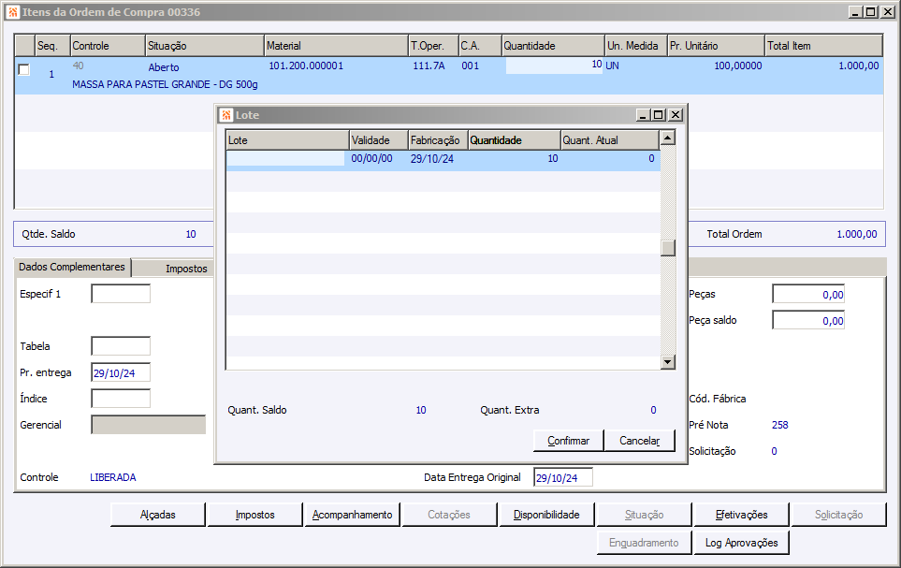
Task: Click the empty Lote cell in first row
Action: [285, 159]
